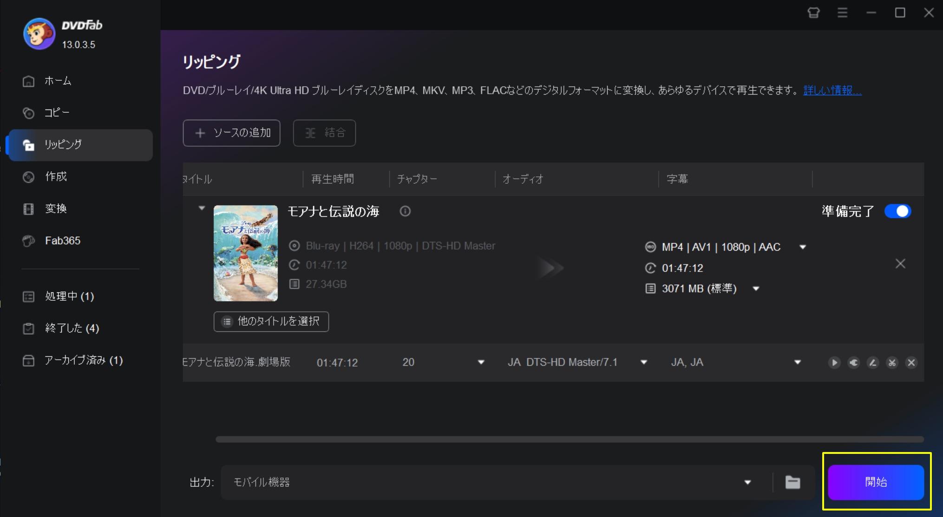Open 3071 MB (標準) size dropdown
This screenshot has height=517, width=943.
(x=756, y=289)
